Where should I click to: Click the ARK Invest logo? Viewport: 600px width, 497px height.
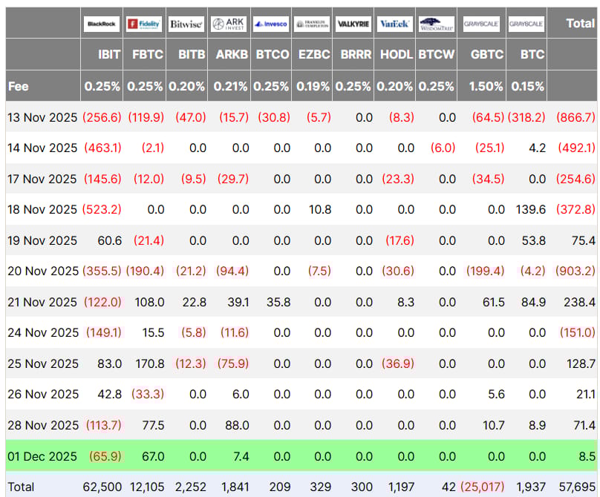[x=228, y=24]
